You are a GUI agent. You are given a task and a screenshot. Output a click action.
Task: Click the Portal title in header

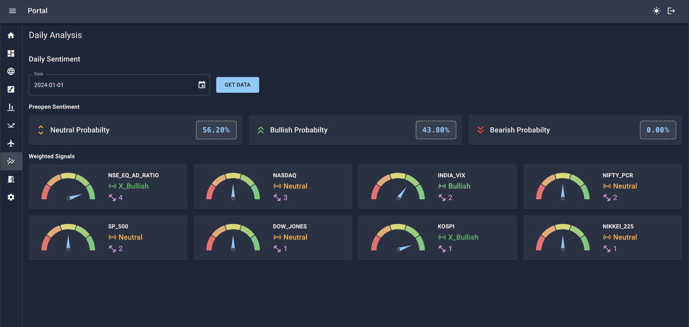[38, 11]
